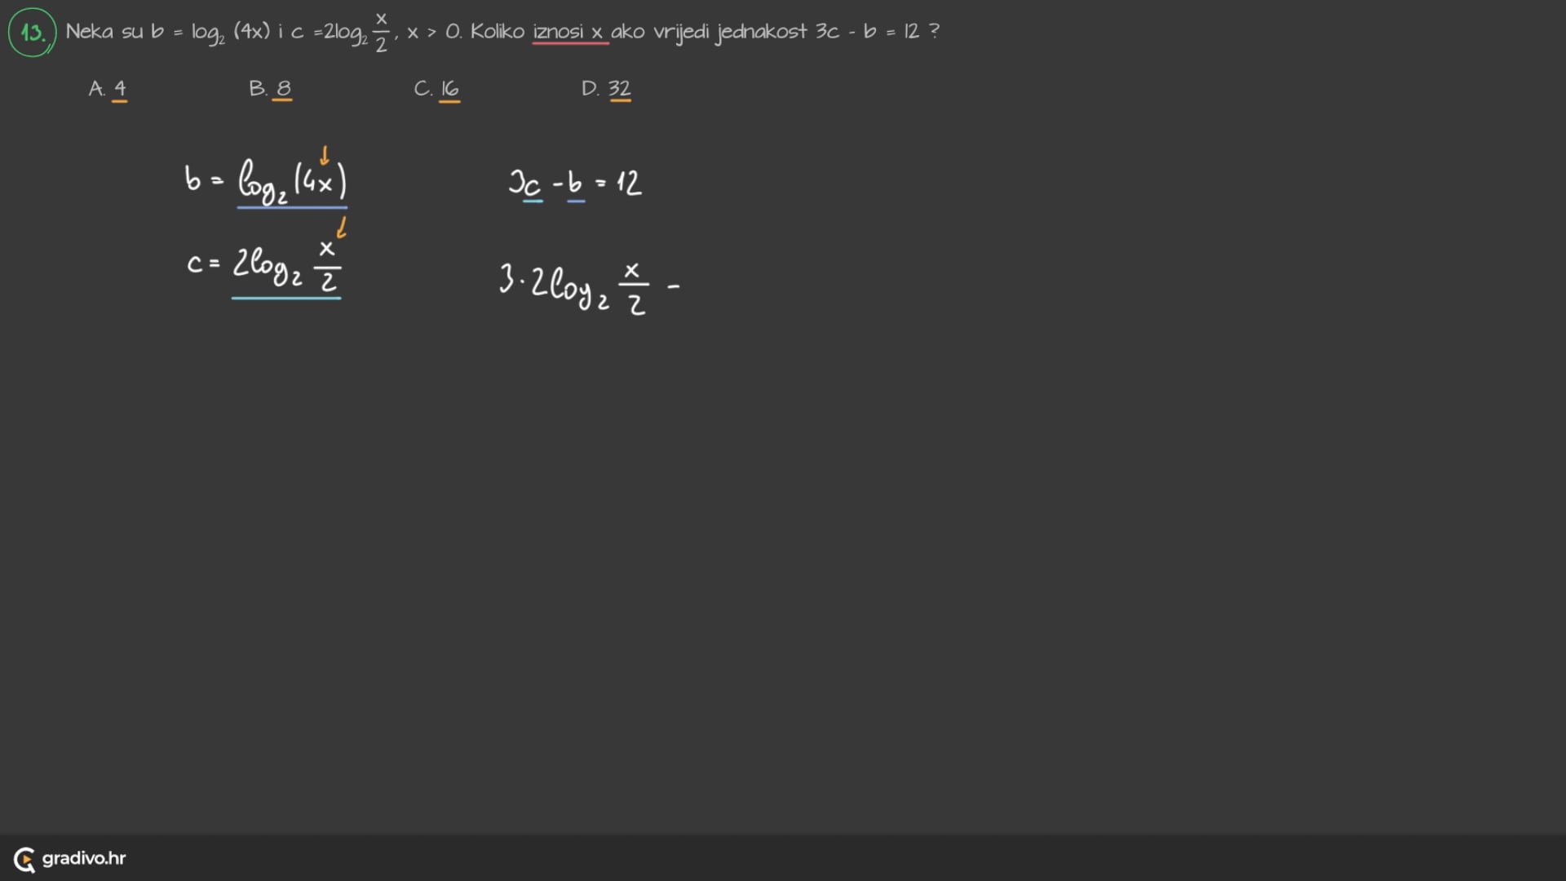Select answer option B. 8

pos(271,89)
